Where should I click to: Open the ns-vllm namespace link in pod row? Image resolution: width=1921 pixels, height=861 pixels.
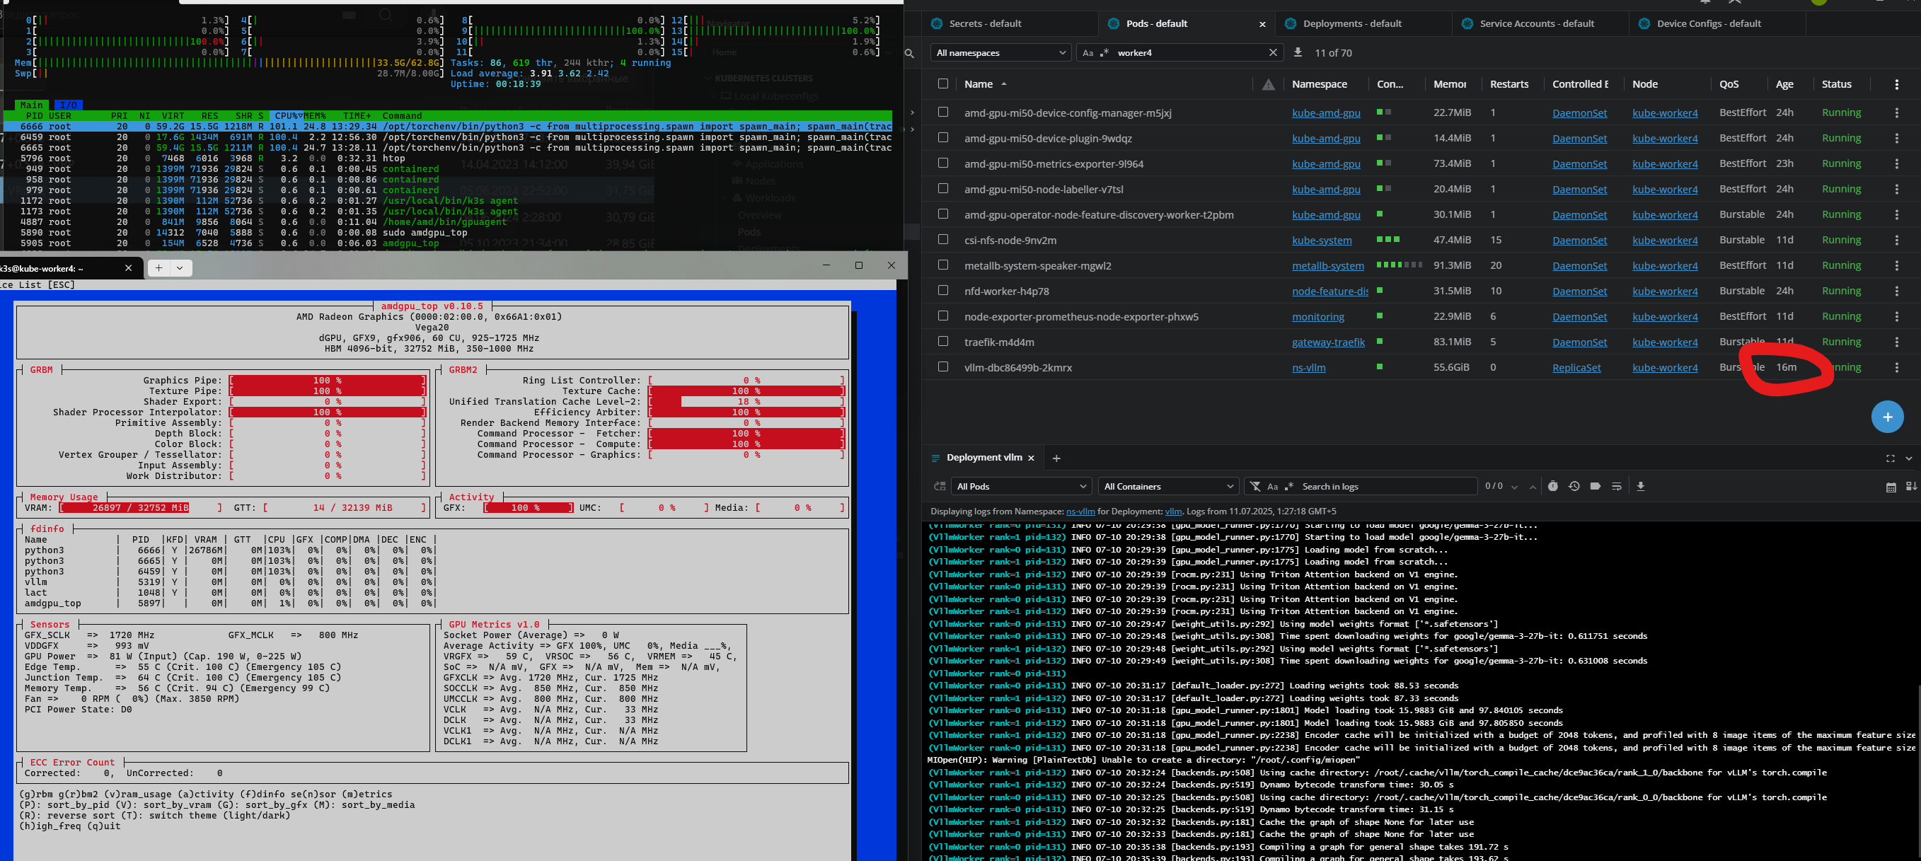click(1308, 367)
